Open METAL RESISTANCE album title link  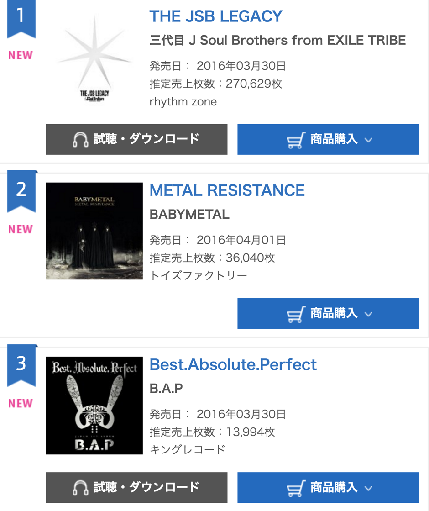pos(227,190)
